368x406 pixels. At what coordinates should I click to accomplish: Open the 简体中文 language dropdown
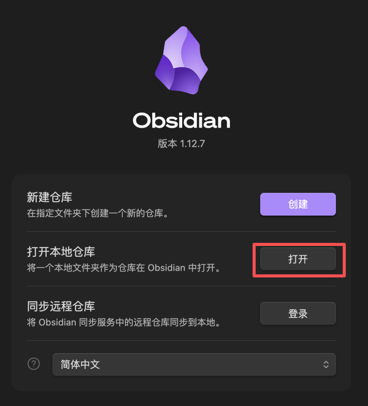194,364
